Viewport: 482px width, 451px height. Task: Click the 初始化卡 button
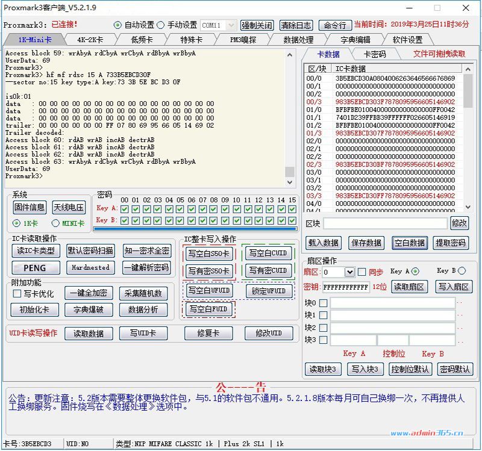tap(34, 309)
